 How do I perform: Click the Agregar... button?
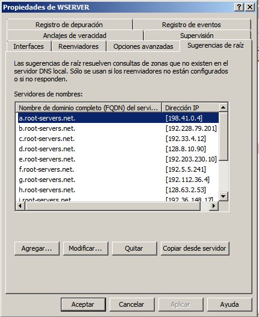tap(37, 248)
